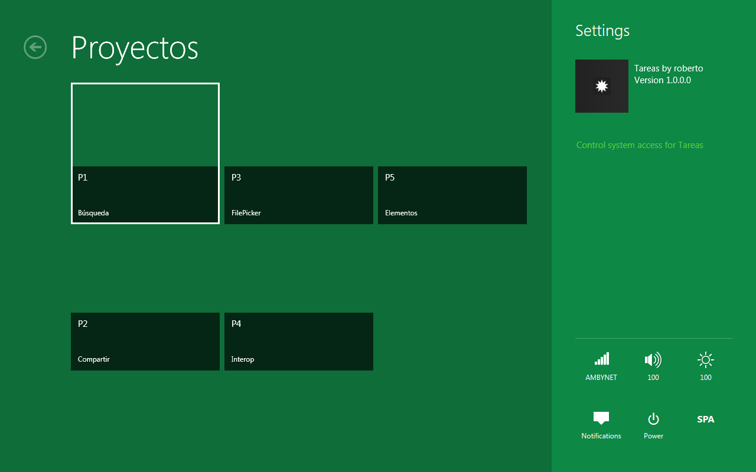
Task: Open Control system access for Tareas
Action: (640, 145)
